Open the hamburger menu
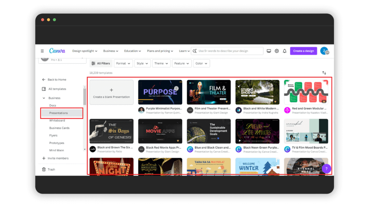Image resolution: width=368 pixels, height=207 pixels. point(42,51)
